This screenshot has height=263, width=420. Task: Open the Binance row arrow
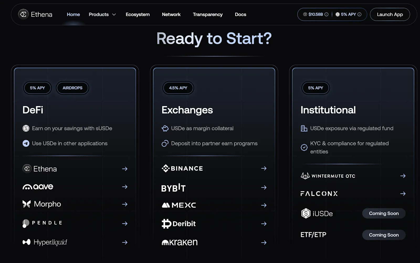coord(264,168)
